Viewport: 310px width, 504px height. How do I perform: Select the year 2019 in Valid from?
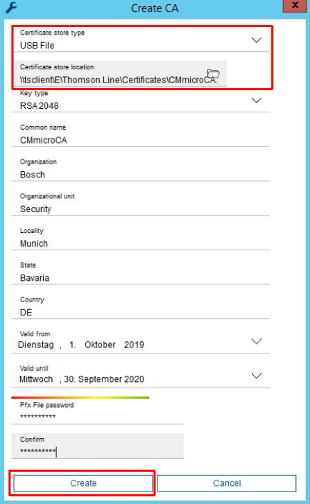pyautogui.click(x=134, y=345)
